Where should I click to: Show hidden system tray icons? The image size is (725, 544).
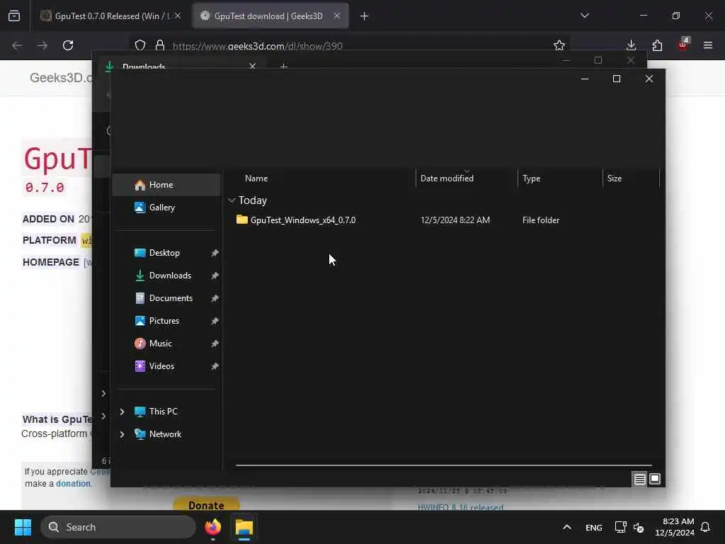(567, 527)
